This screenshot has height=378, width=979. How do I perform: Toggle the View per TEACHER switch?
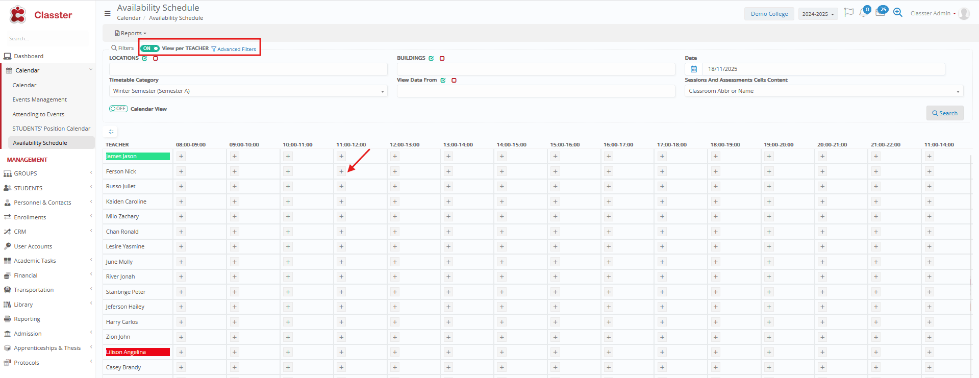[150, 48]
